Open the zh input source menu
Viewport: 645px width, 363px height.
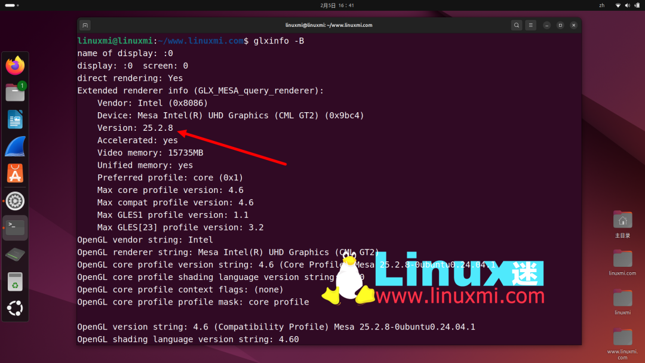tap(602, 5)
